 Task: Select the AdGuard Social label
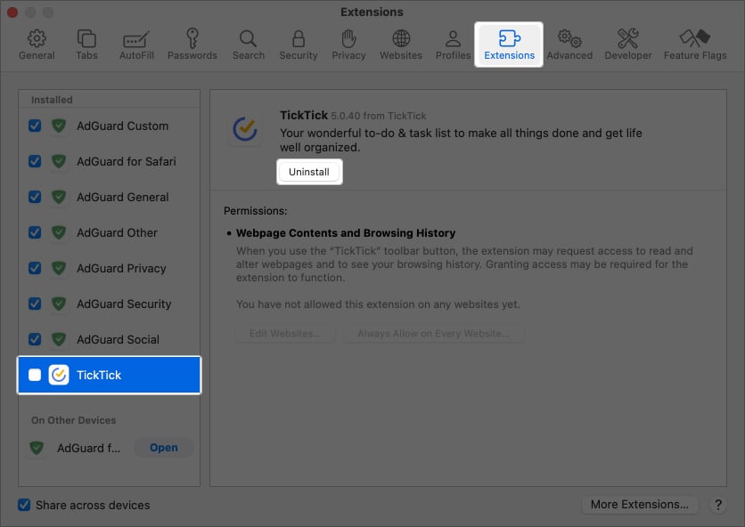coord(118,339)
